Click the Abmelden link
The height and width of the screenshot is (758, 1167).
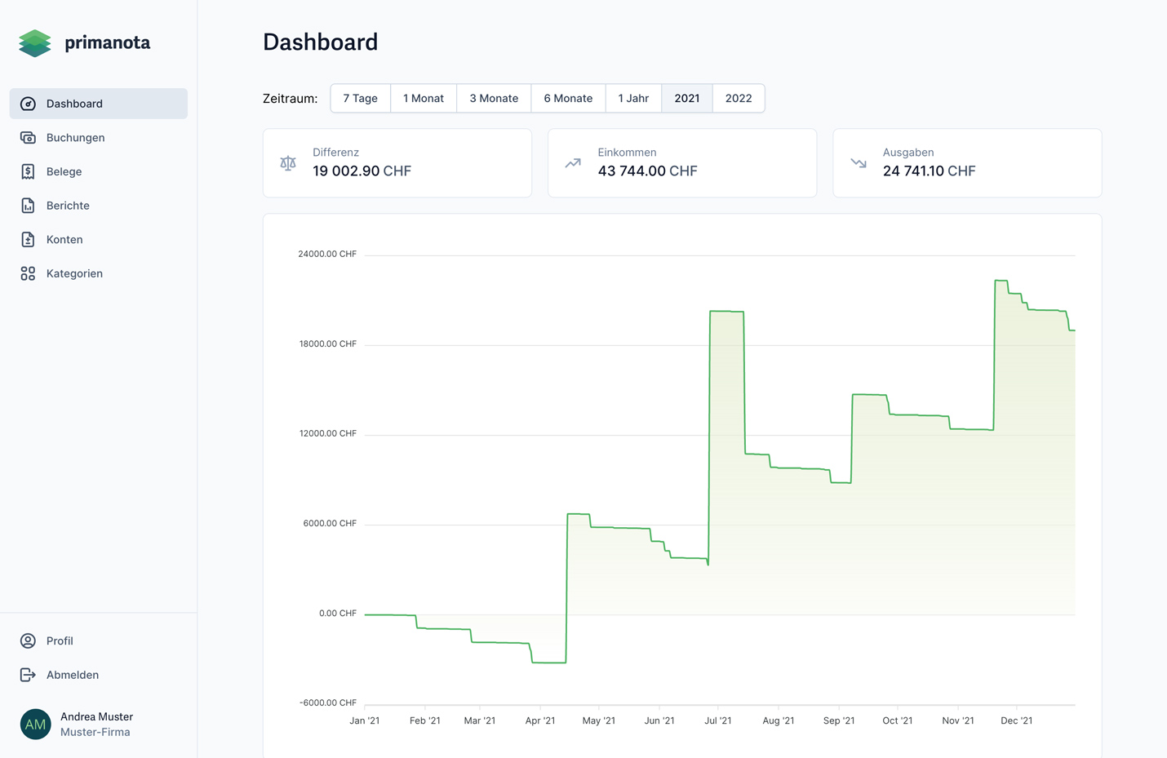pyautogui.click(x=73, y=675)
